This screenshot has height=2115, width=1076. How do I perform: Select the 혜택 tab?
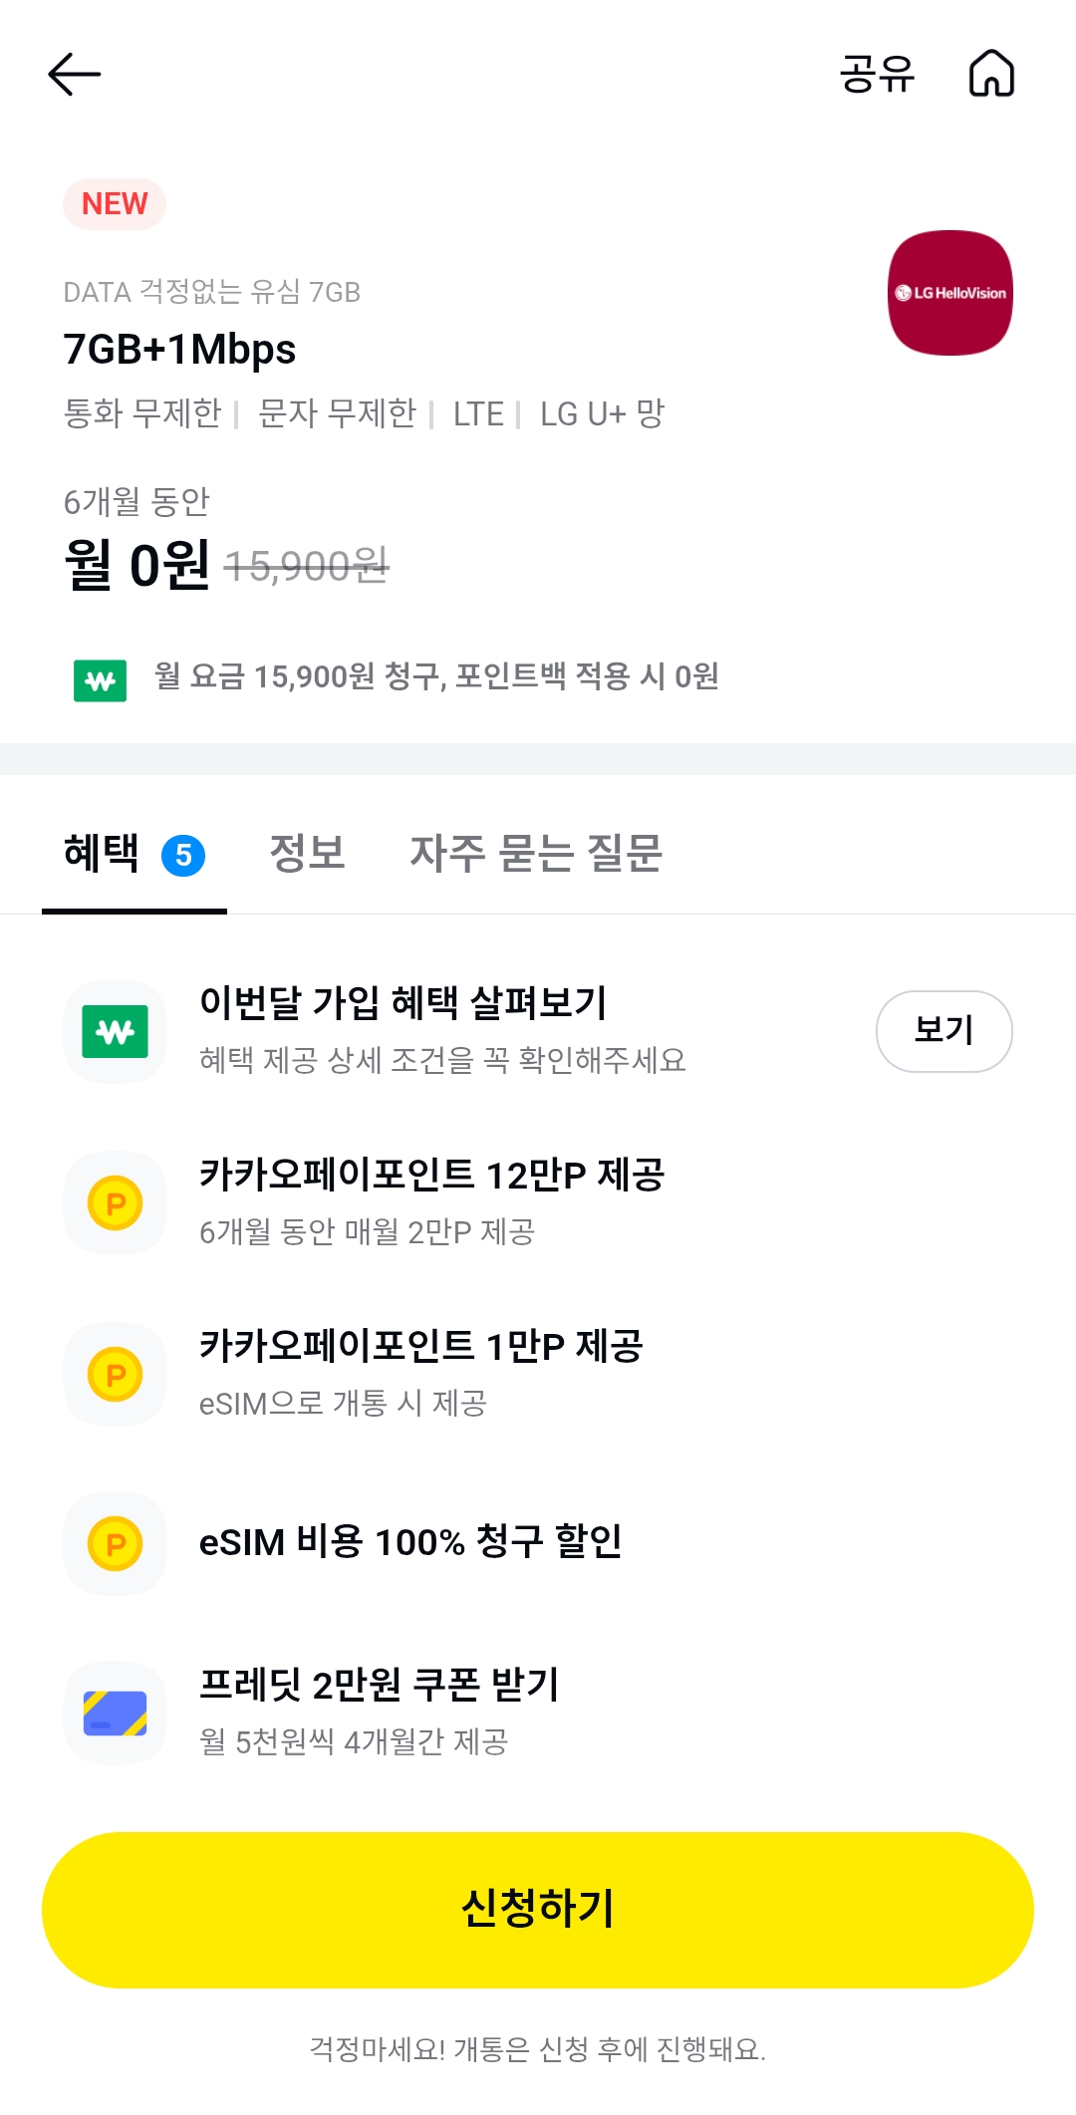tap(102, 854)
